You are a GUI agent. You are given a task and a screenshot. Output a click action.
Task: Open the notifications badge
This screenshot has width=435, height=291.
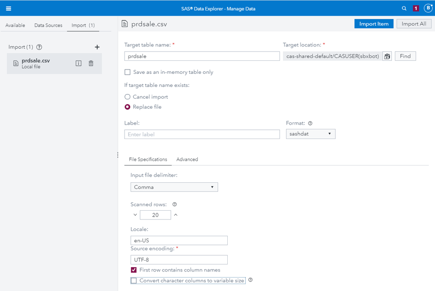(x=416, y=8)
